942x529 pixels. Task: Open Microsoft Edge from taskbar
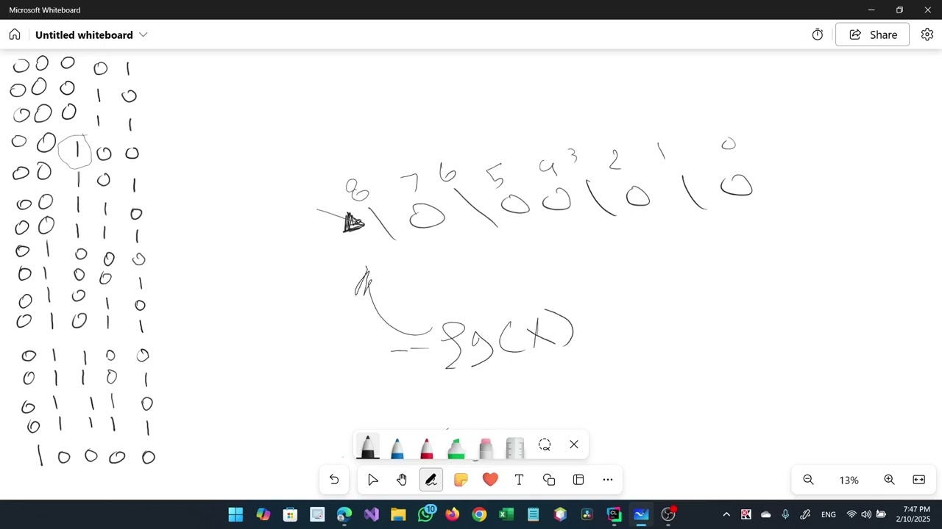pyautogui.click(x=344, y=514)
